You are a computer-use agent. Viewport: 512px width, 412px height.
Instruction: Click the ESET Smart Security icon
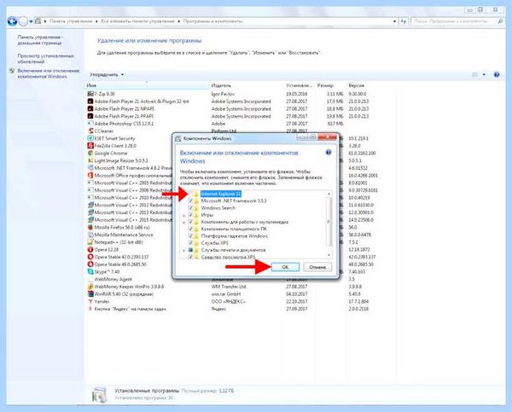[90, 138]
